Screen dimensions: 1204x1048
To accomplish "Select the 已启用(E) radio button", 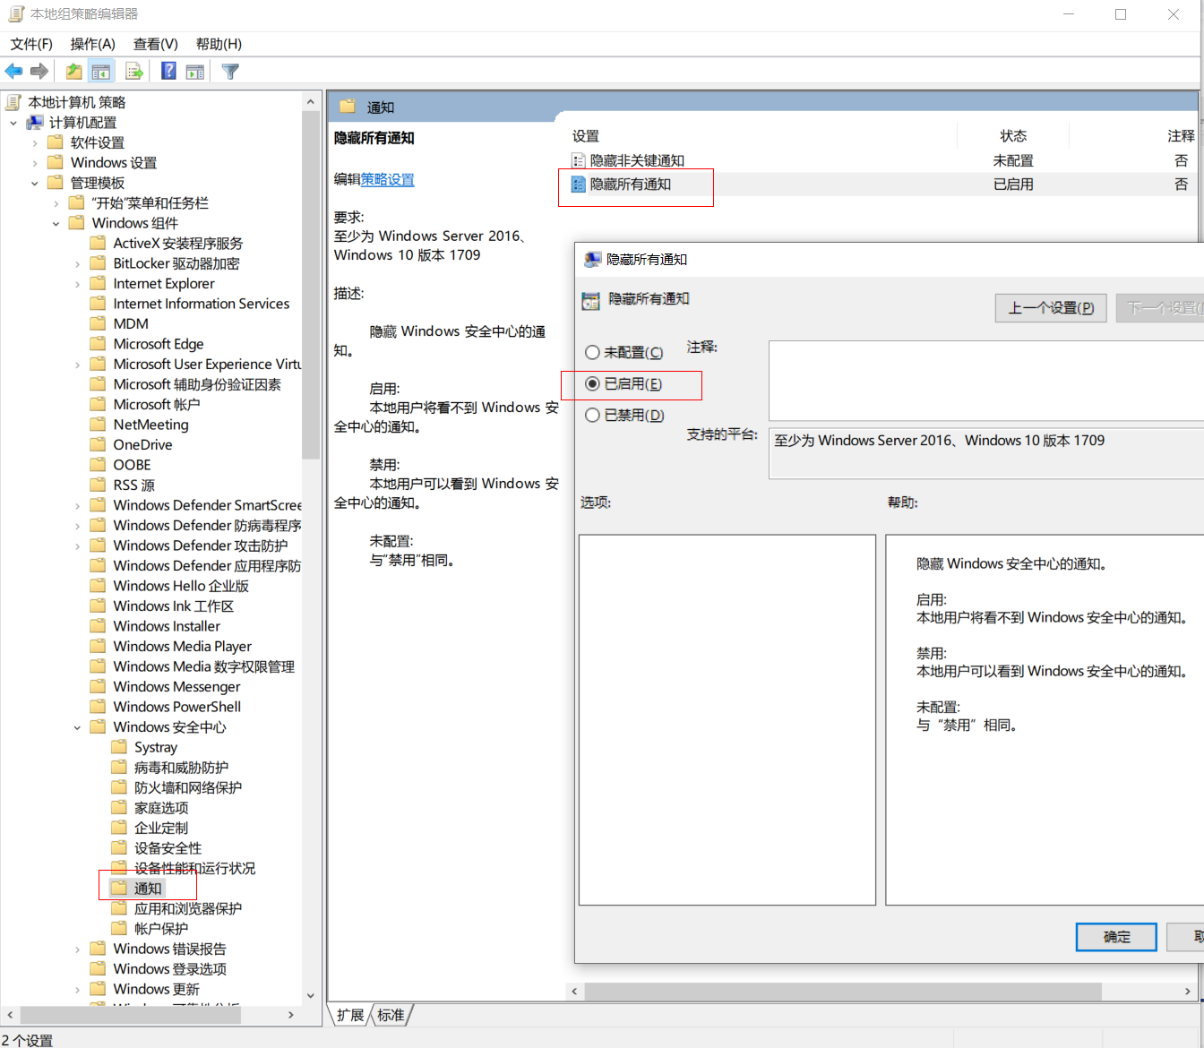I will (x=592, y=384).
